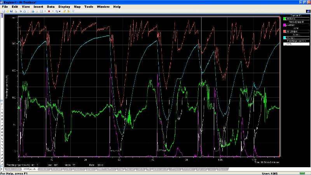Click the Time readout text

(267, 162)
